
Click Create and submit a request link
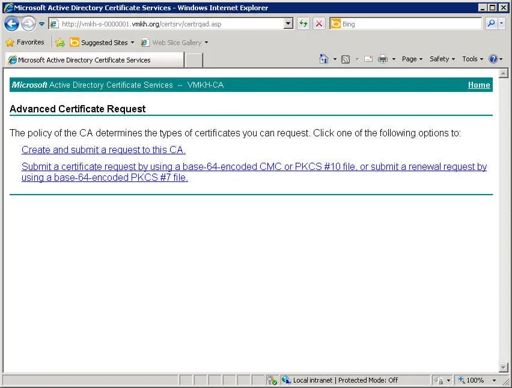point(103,150)
